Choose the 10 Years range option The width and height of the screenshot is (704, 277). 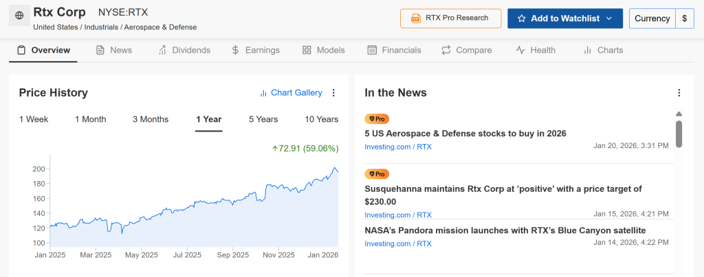click(322, 119)
